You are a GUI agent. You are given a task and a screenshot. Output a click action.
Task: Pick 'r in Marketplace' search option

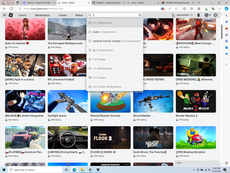pyautogui.click(x=115, y=68)
